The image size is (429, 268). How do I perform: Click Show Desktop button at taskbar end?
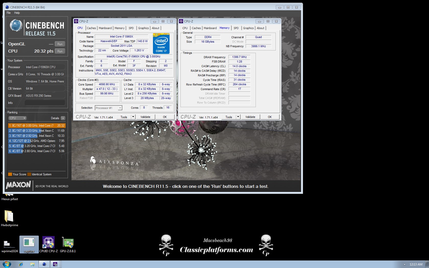tap(427, 264)
